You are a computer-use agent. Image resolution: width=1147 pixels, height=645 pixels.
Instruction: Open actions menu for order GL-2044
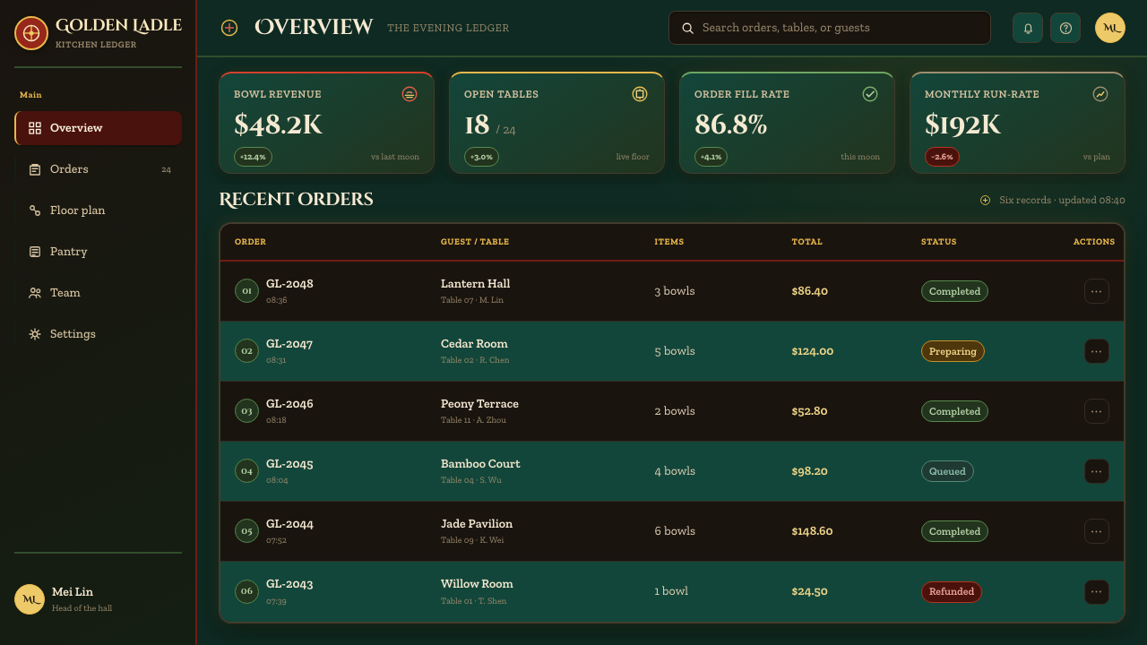[1097, 531]
